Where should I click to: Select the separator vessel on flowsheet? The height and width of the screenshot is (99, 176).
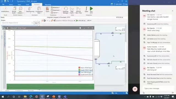[97, 49]
